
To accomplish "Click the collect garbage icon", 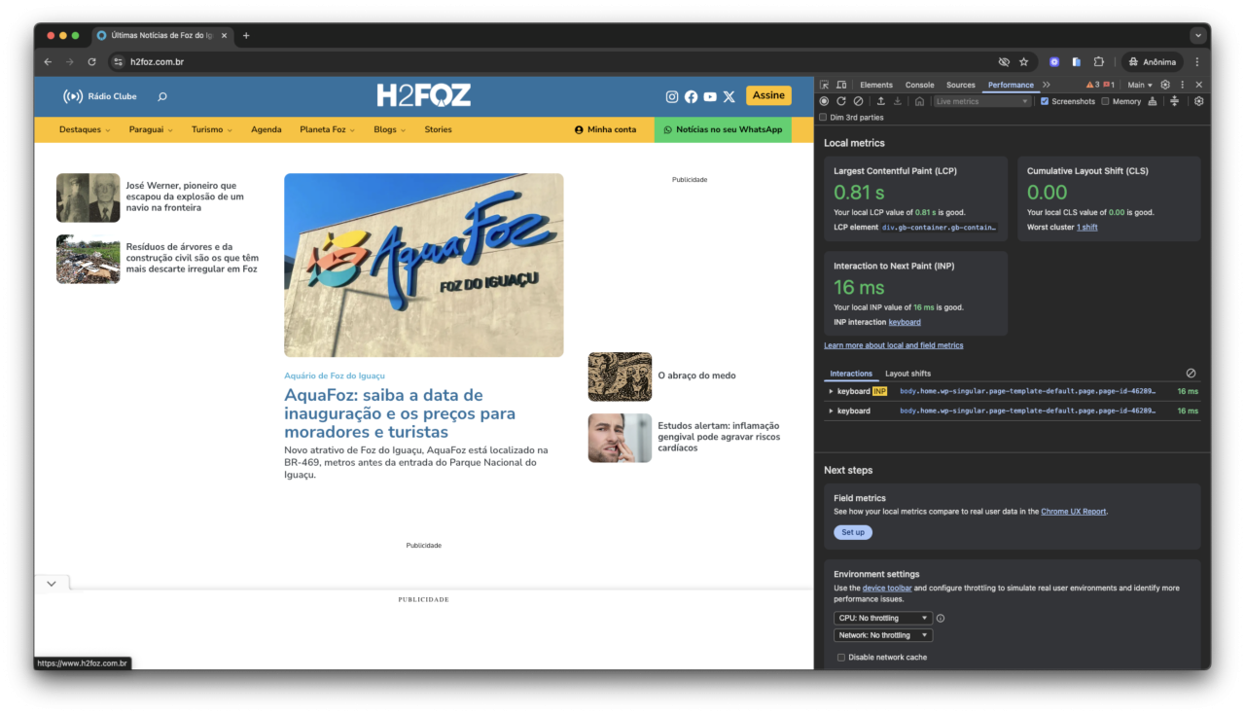I will pos(1153,101).
